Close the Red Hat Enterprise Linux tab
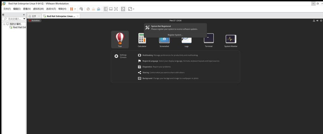This screenshot has height=134, width=323. pyautogui.click(x=77, y=16)
